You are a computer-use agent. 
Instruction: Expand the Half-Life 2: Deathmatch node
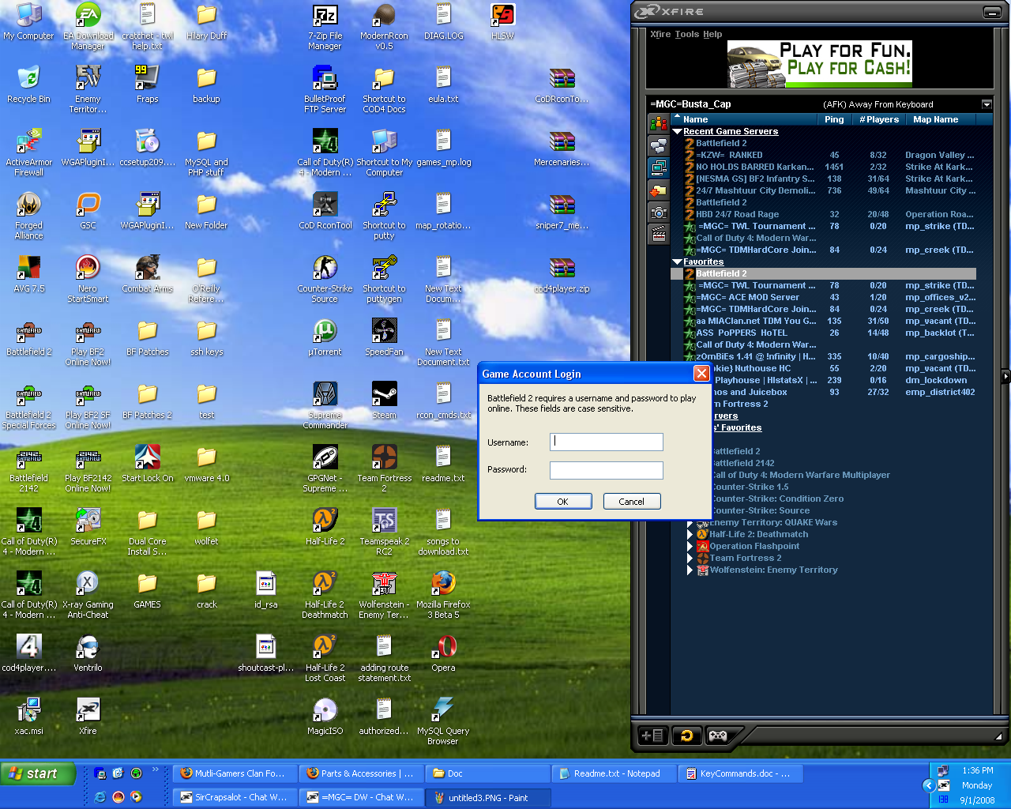(690, 534)
